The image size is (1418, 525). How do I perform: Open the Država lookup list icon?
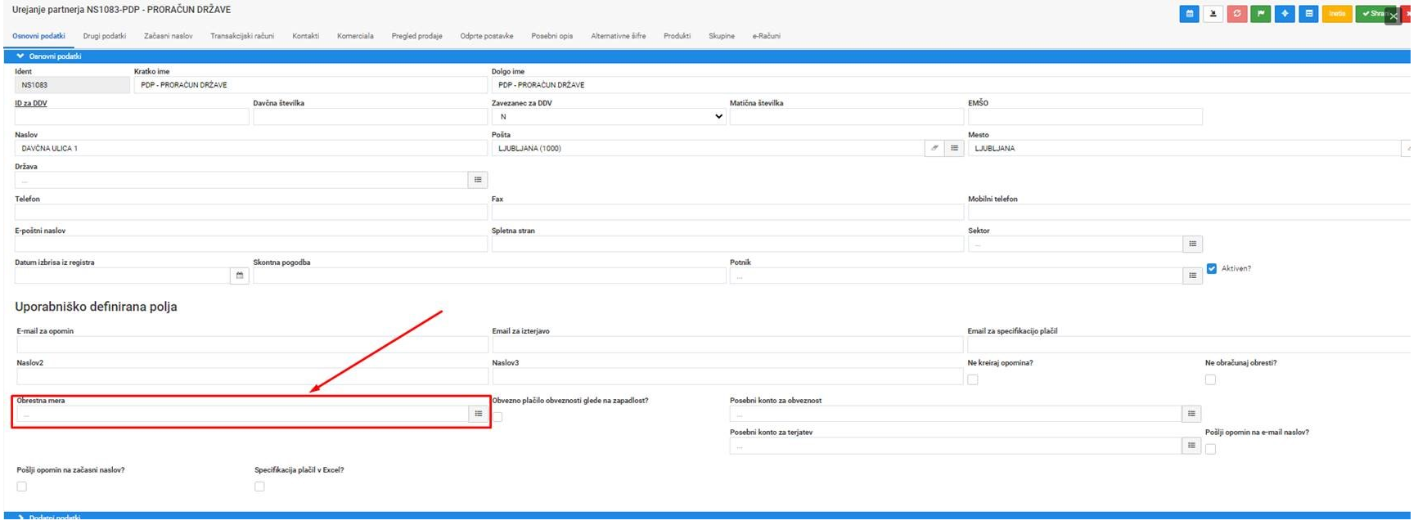click(x=478, y=180)
